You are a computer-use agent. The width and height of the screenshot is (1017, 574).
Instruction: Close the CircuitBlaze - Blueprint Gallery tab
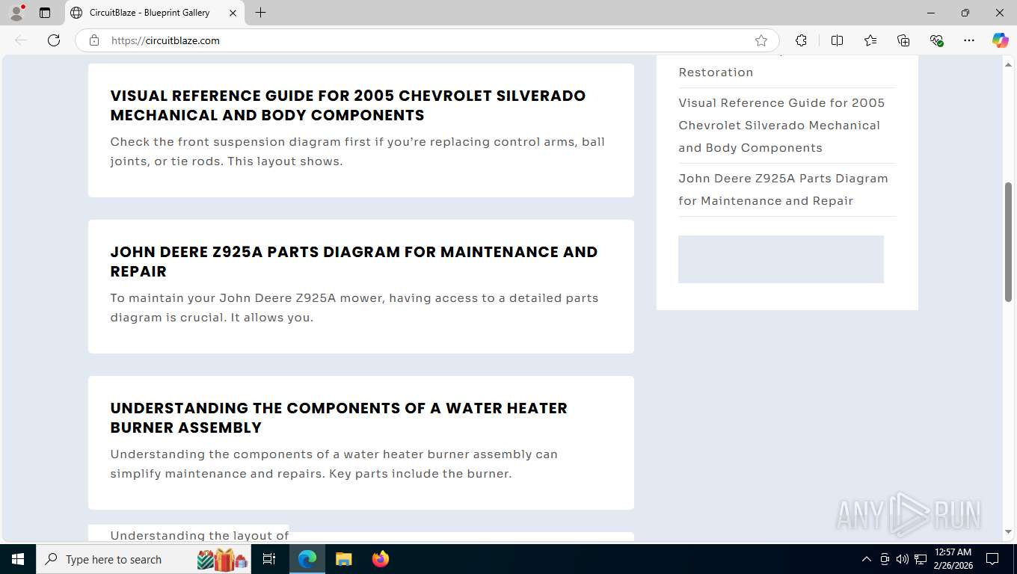[233, 13]
